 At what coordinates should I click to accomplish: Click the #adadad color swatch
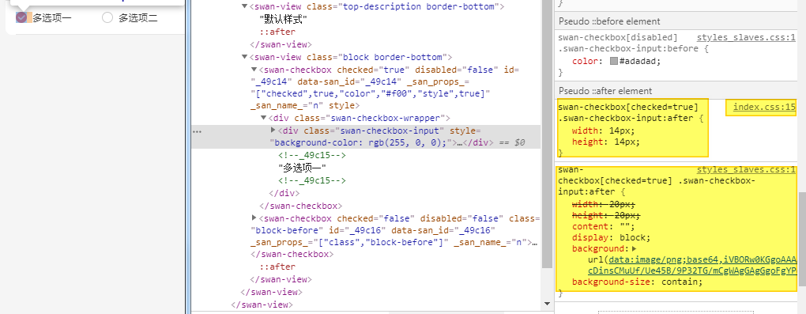[614, 61]
